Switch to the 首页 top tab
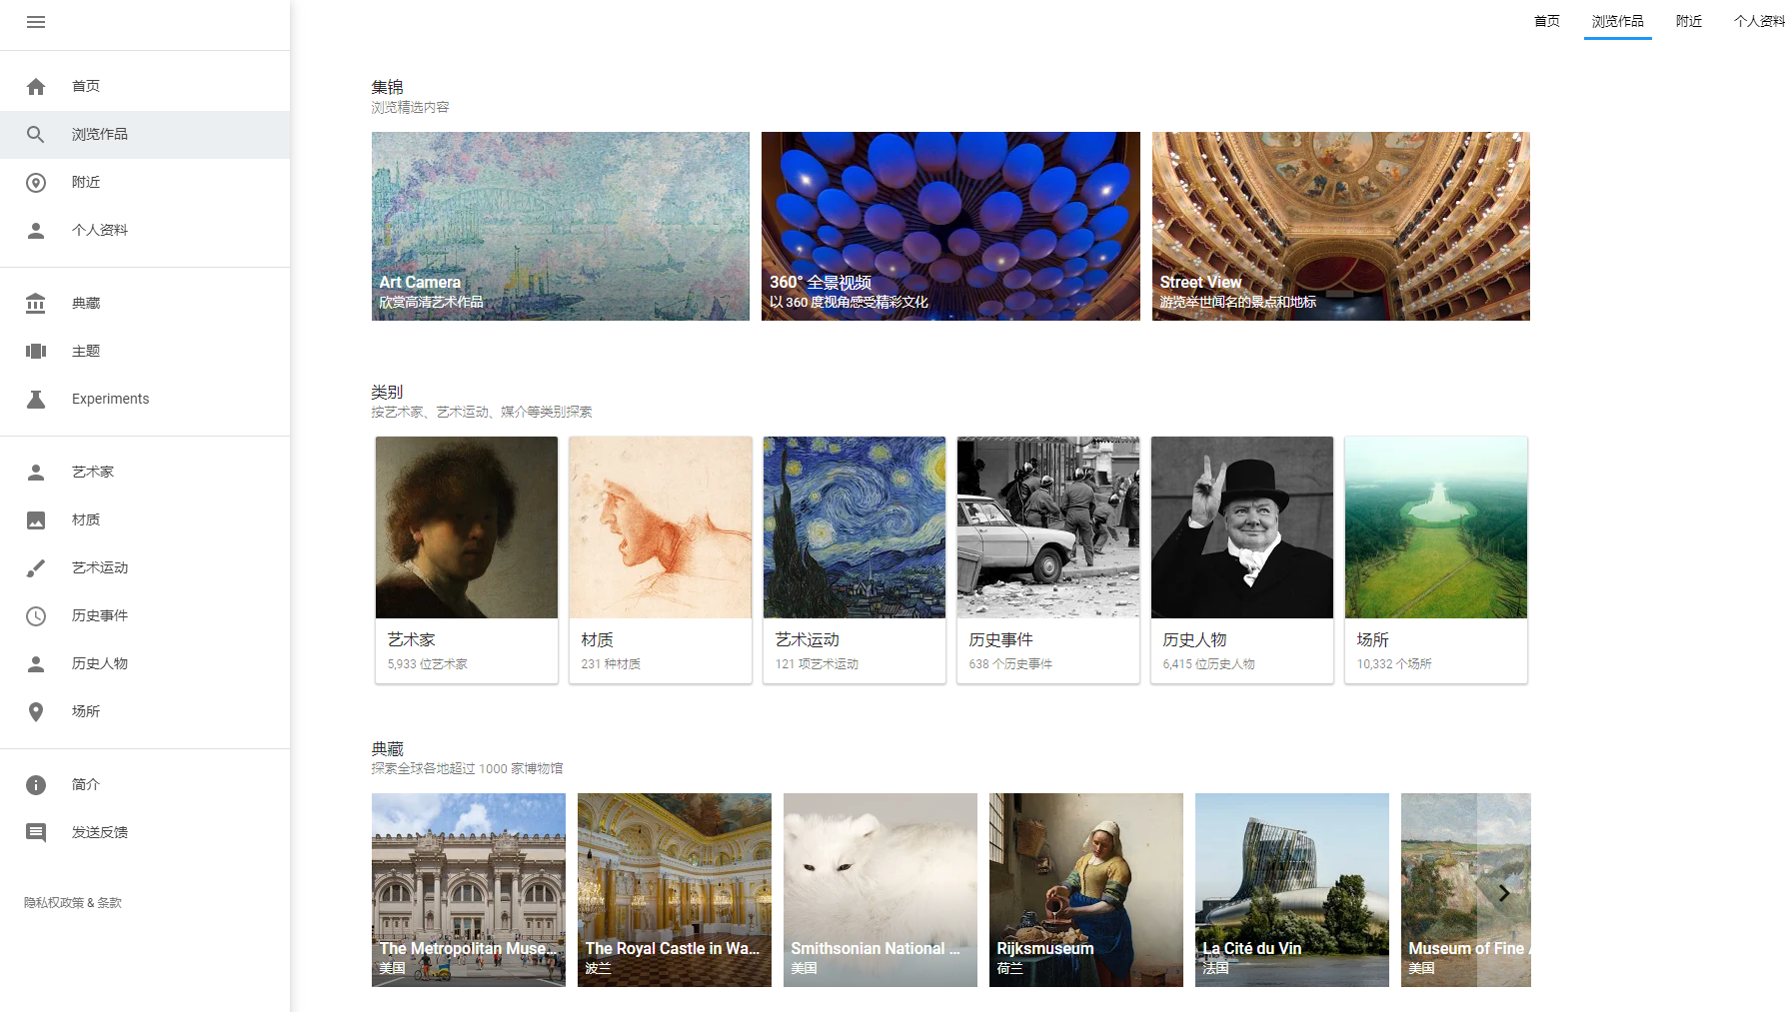 [x=1546, y=21]
